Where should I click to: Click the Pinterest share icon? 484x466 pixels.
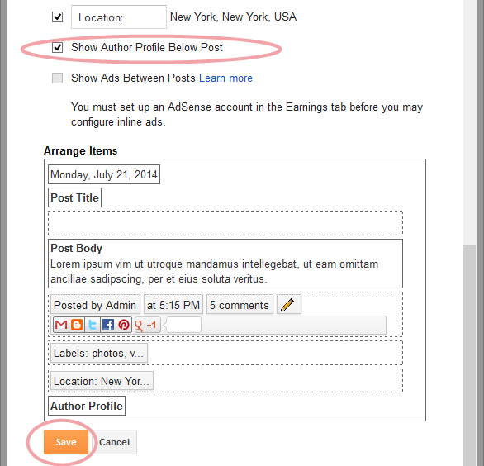coord(124,325)
